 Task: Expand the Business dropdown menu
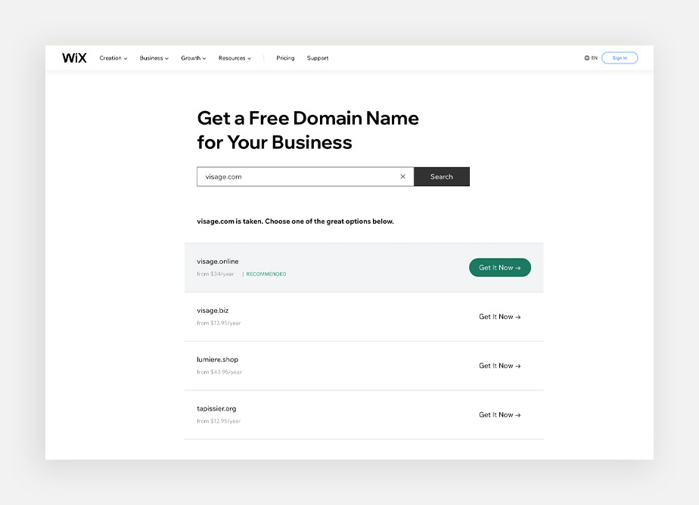154,58
